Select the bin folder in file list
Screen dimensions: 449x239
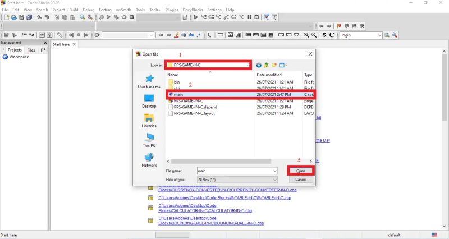174,82
